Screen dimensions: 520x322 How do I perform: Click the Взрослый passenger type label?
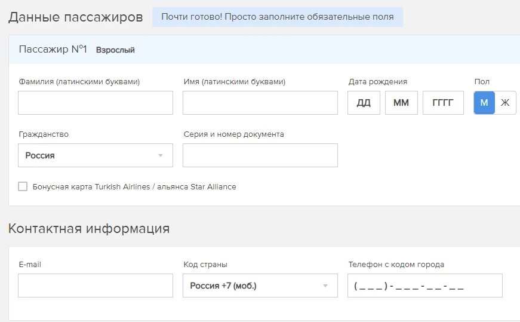[115, 50]
